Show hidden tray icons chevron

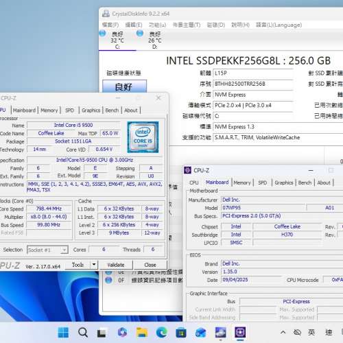click(283, 332)
